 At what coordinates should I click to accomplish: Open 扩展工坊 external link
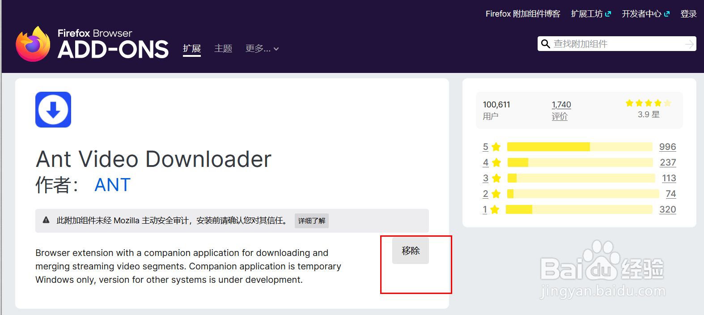(591, 14)
